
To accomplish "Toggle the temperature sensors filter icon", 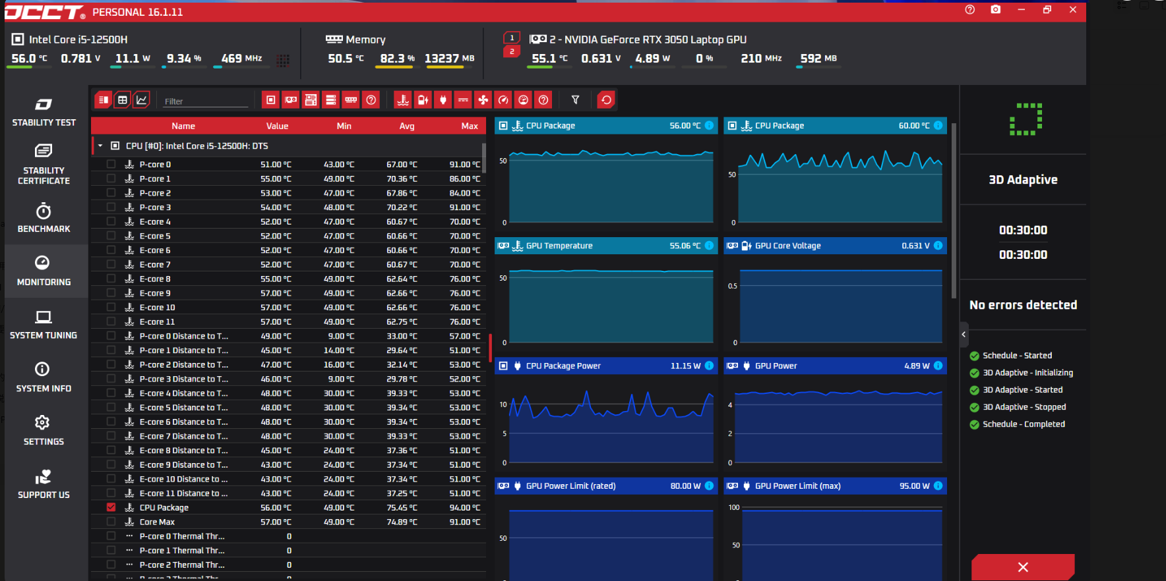I will point(403,100).
